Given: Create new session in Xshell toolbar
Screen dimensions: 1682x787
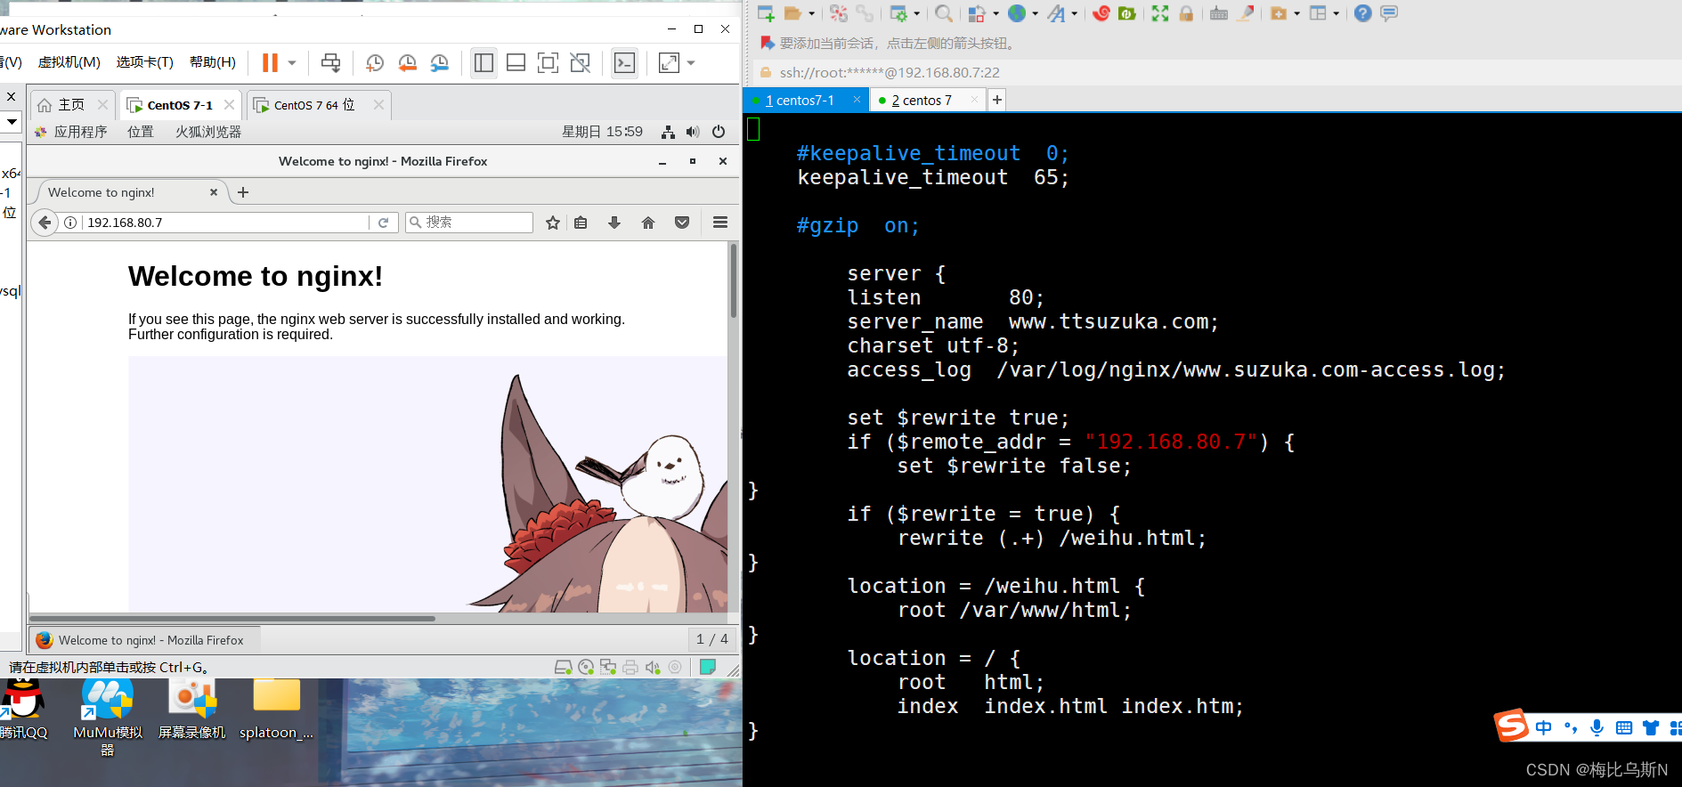Looking at the screenshot, I should click(766, 13).
